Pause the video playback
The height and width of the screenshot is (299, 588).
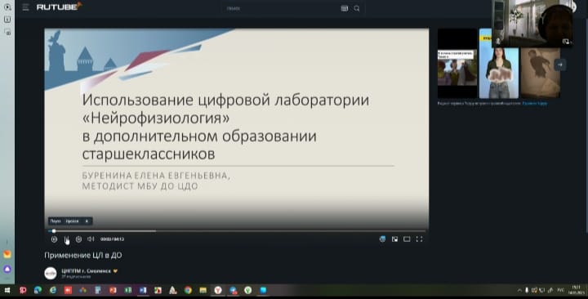point(66,239)
